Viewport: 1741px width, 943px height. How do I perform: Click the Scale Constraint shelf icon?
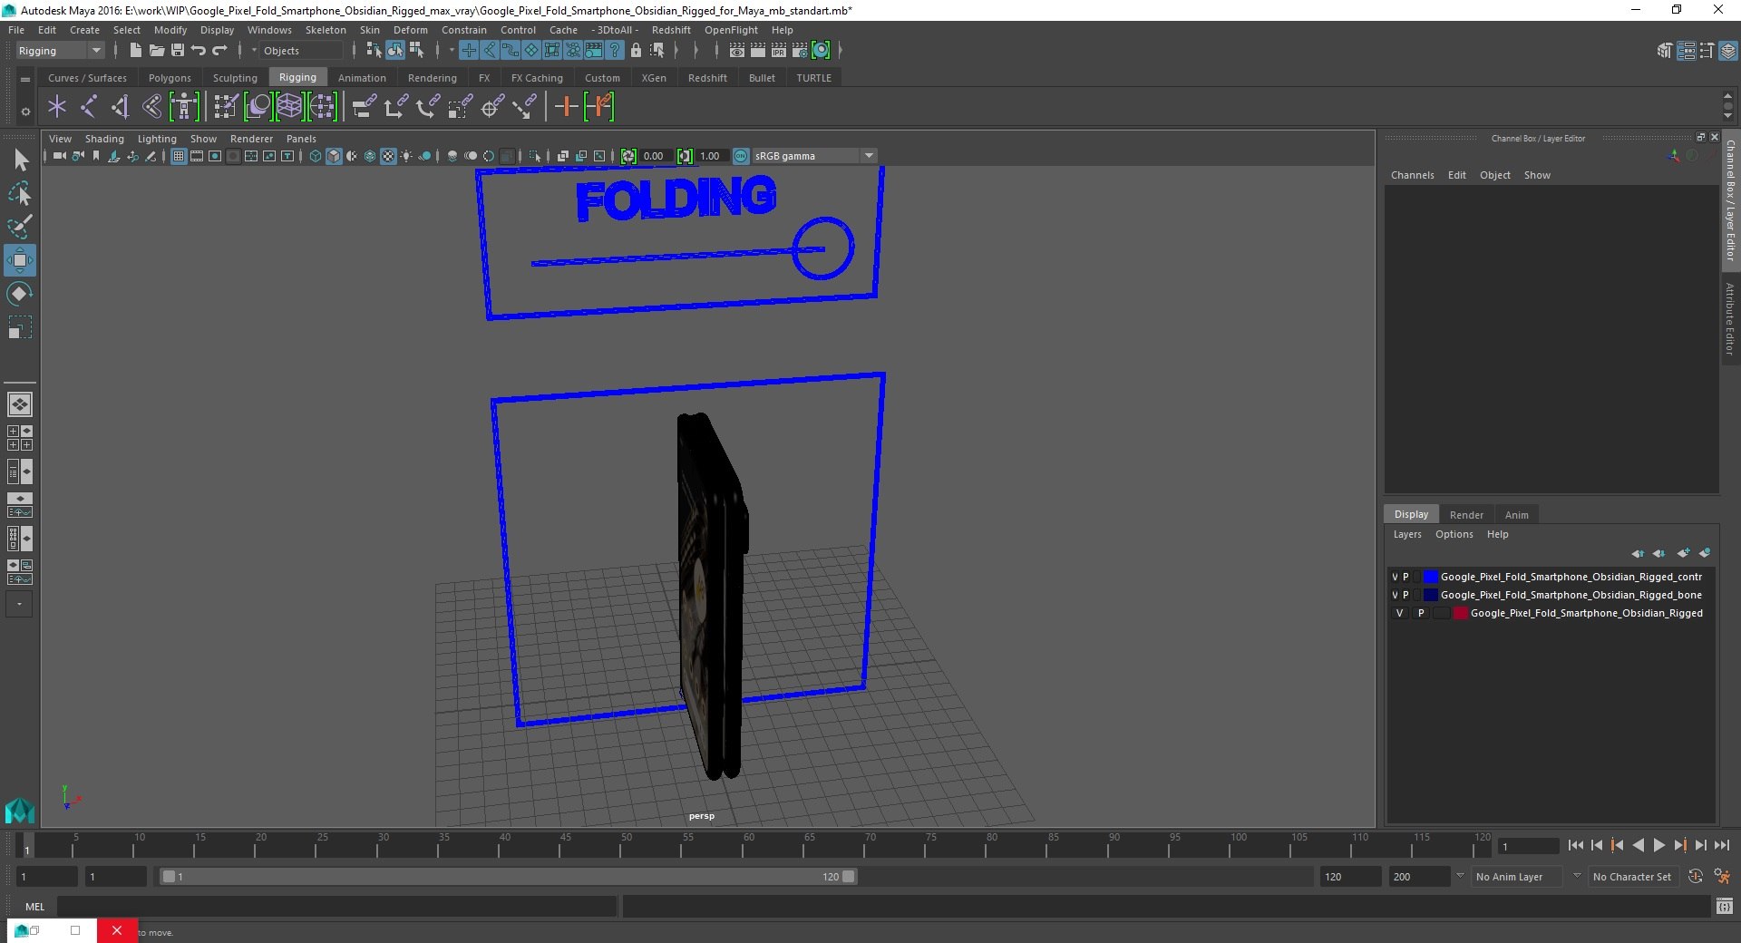pos(461,107)
